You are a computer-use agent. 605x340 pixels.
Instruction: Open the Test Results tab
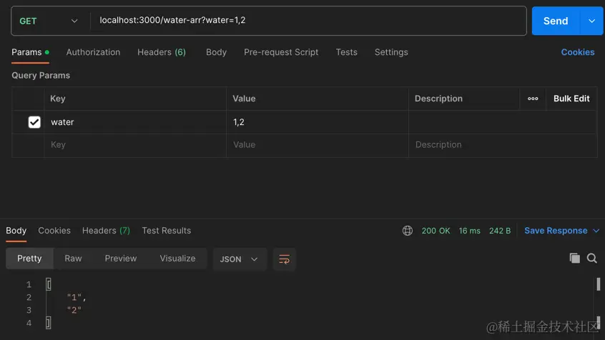click(167, 231)
